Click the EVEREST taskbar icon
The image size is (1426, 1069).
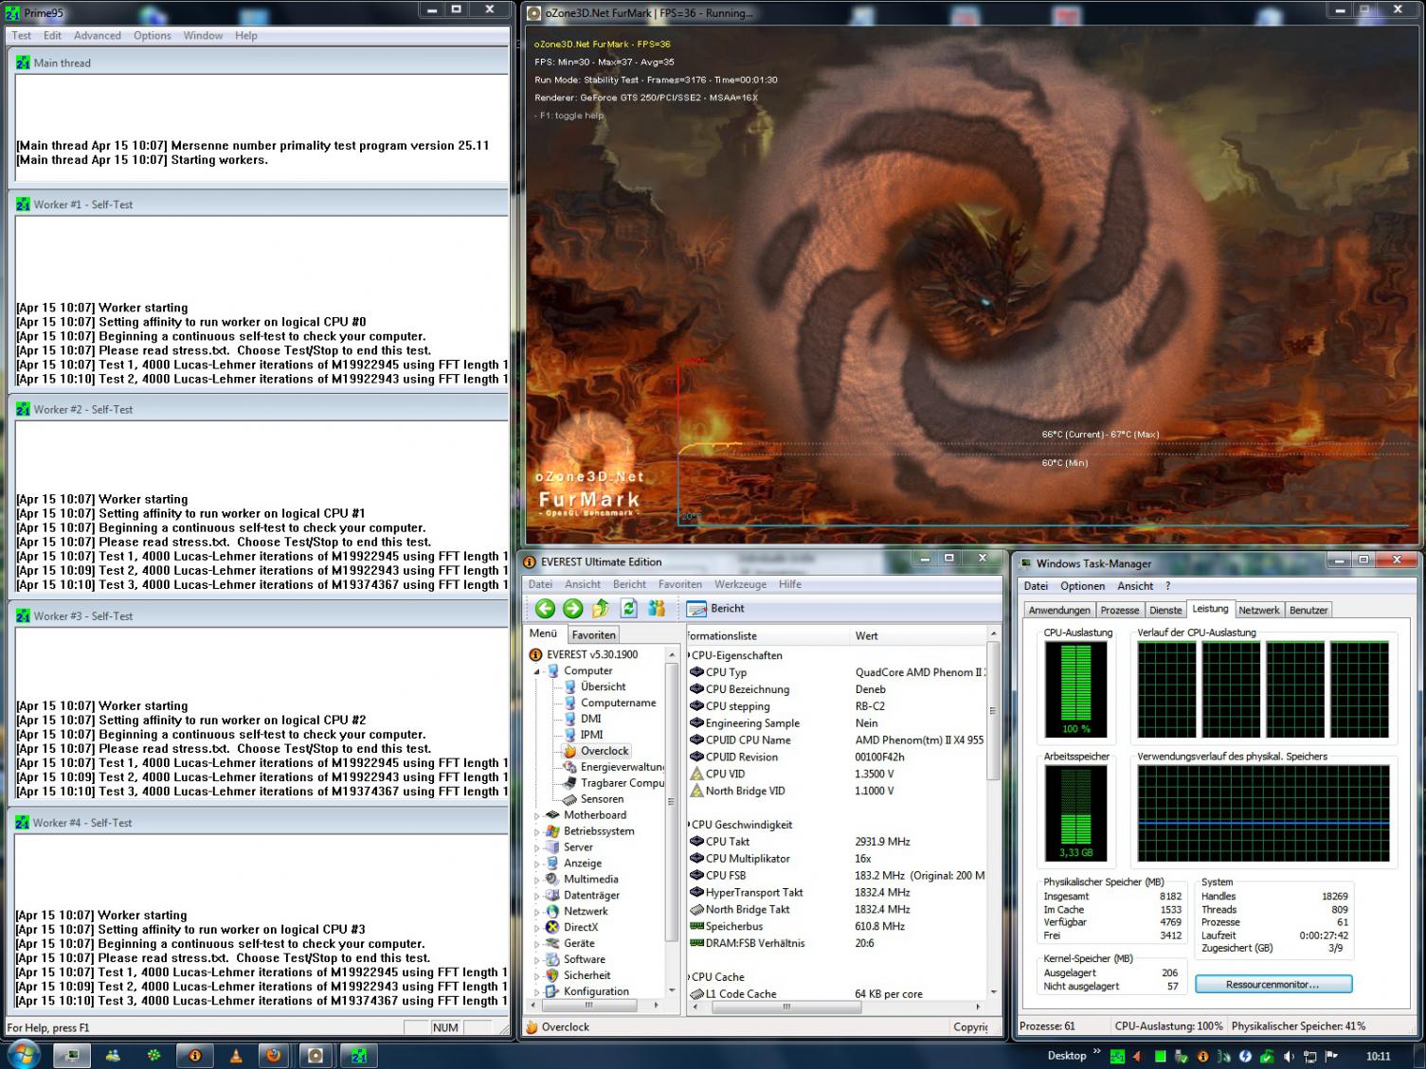point(195,1055)
